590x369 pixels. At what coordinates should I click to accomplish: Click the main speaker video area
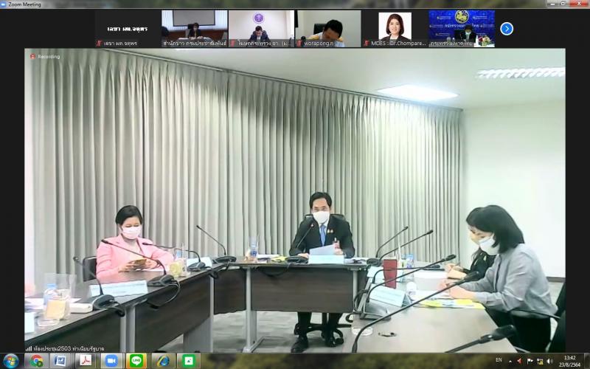point(294,200)
